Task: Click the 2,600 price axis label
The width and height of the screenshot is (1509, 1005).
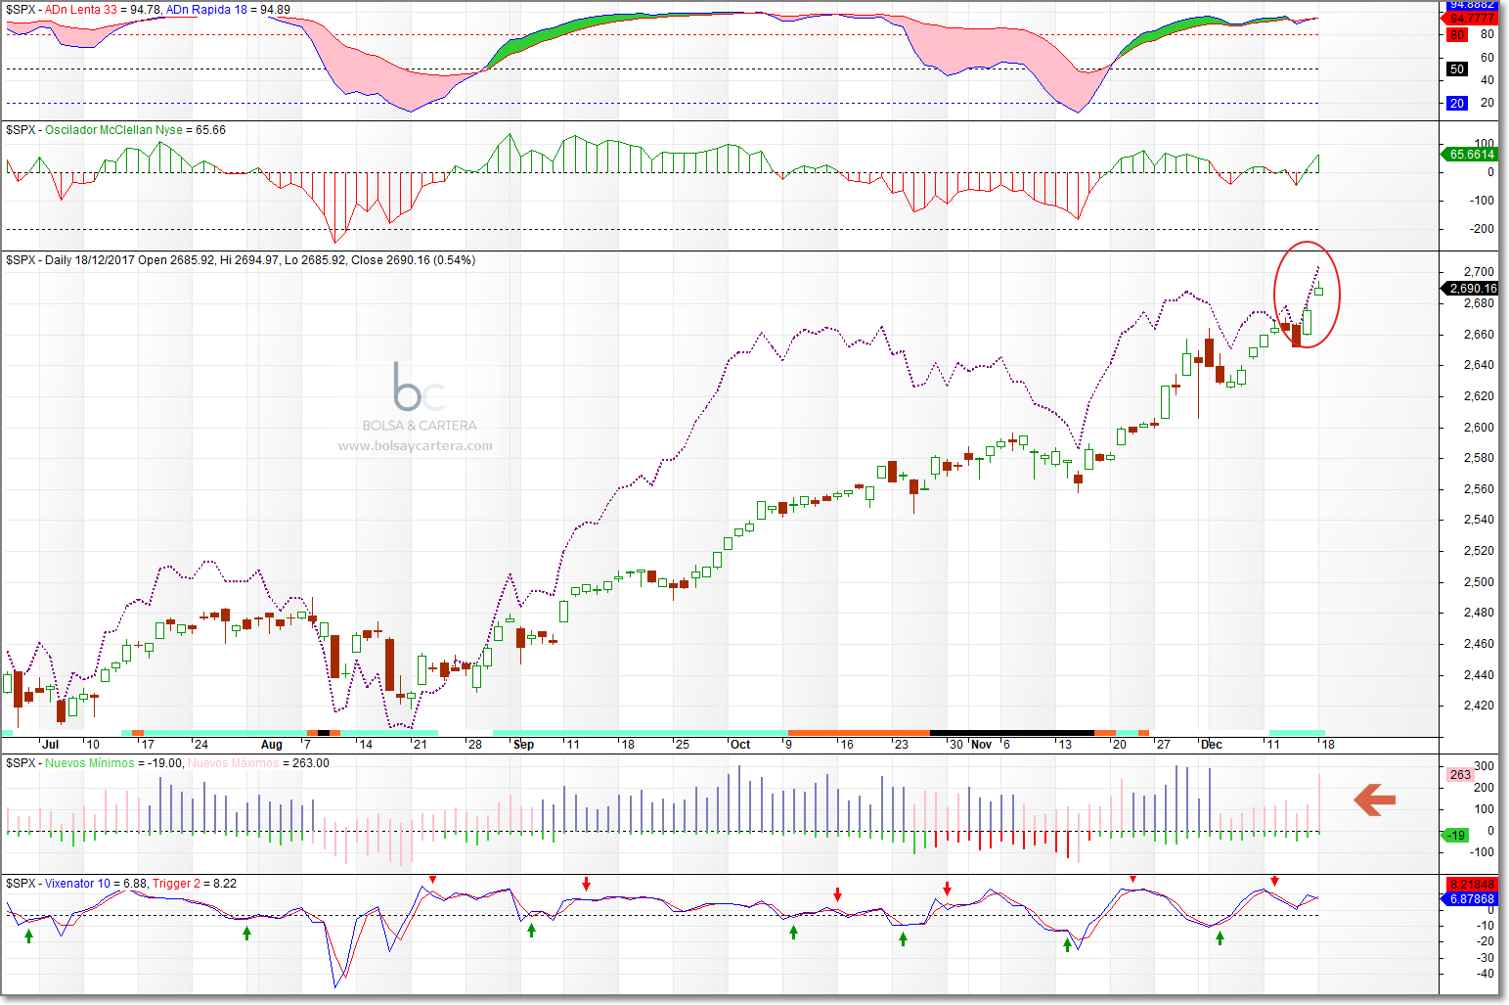Action: [1479, 427]
